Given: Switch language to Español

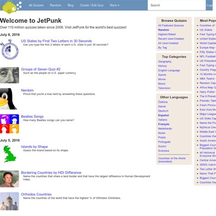Looking at the screenshot, I should click(164, 115).
